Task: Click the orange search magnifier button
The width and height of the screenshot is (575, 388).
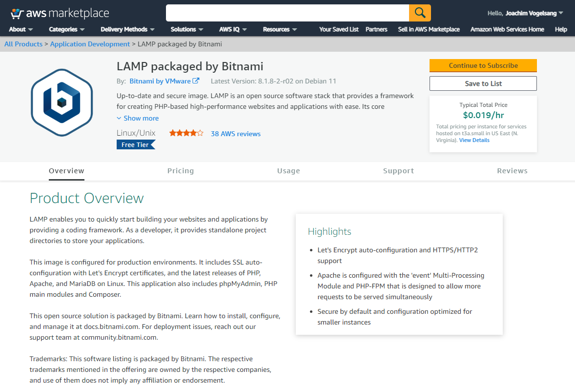Action: (x=420, y=13)
